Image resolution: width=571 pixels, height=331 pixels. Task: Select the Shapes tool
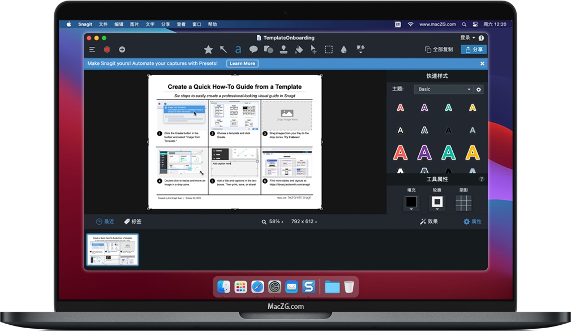pyautogui.click(x=268, y=49)
